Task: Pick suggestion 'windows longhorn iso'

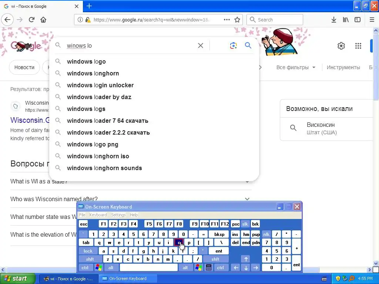Action: coord(154,156)
